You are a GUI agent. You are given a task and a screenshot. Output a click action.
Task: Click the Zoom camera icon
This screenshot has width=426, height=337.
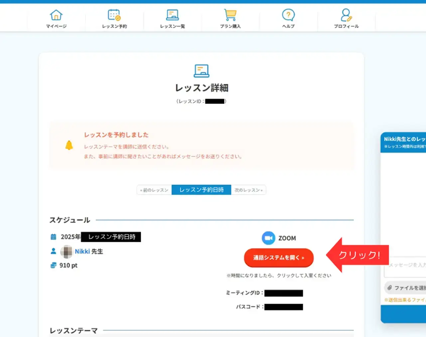point(268,238)
